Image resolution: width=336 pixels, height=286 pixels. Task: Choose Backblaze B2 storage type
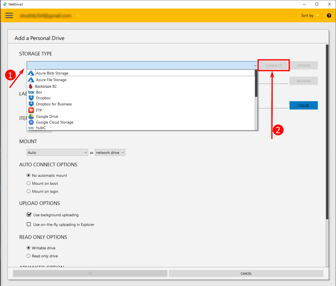[46, 86]
